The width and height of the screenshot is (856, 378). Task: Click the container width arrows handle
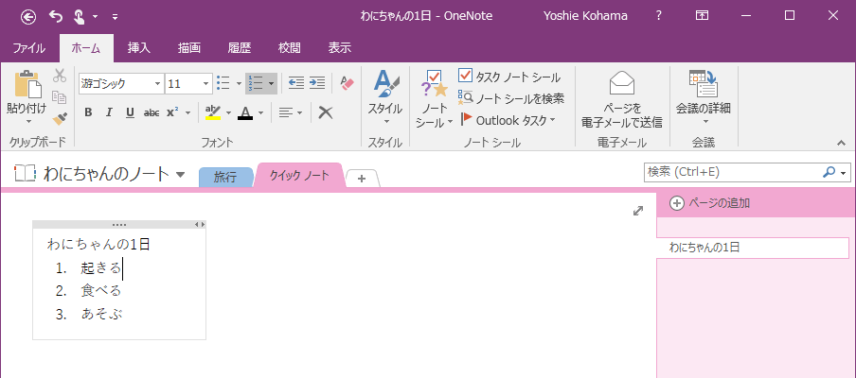200,224
